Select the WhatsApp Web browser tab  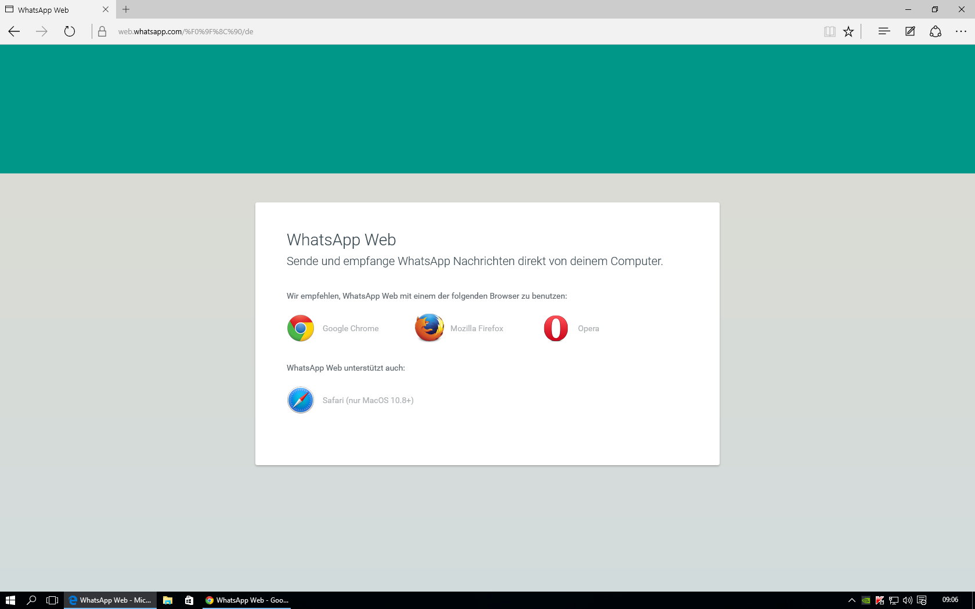pyautogui.click(x=58, y=9)
